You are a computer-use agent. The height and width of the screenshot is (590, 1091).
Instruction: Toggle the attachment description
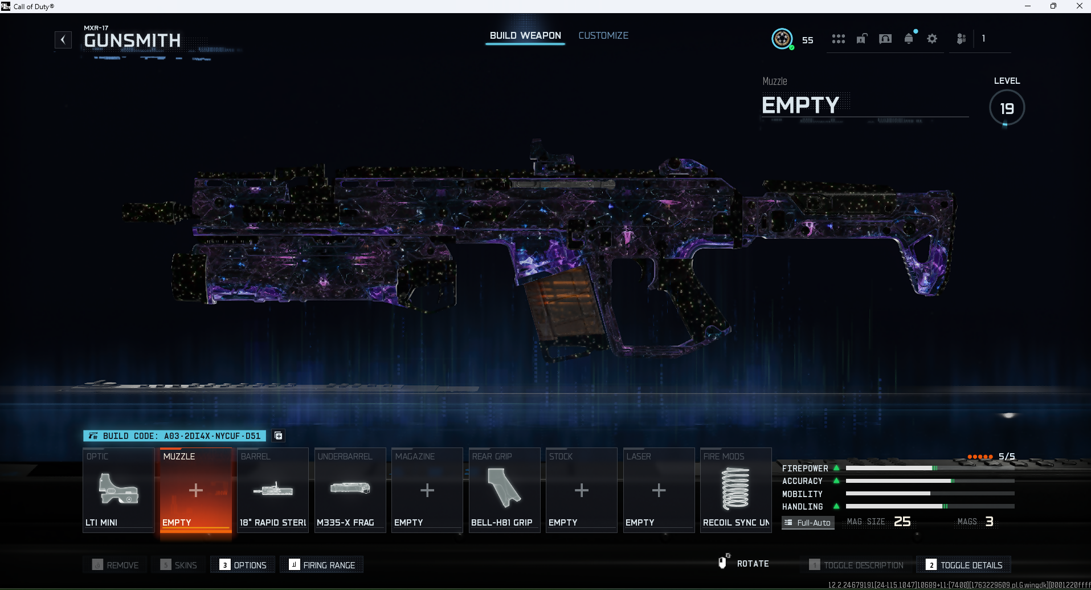pyautogui.click(x=856, y=565)
